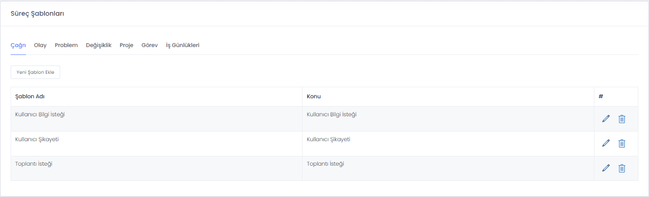The image size is (649, 197).
Task: Open the Problem tab
Action: (x=66, y=45)
